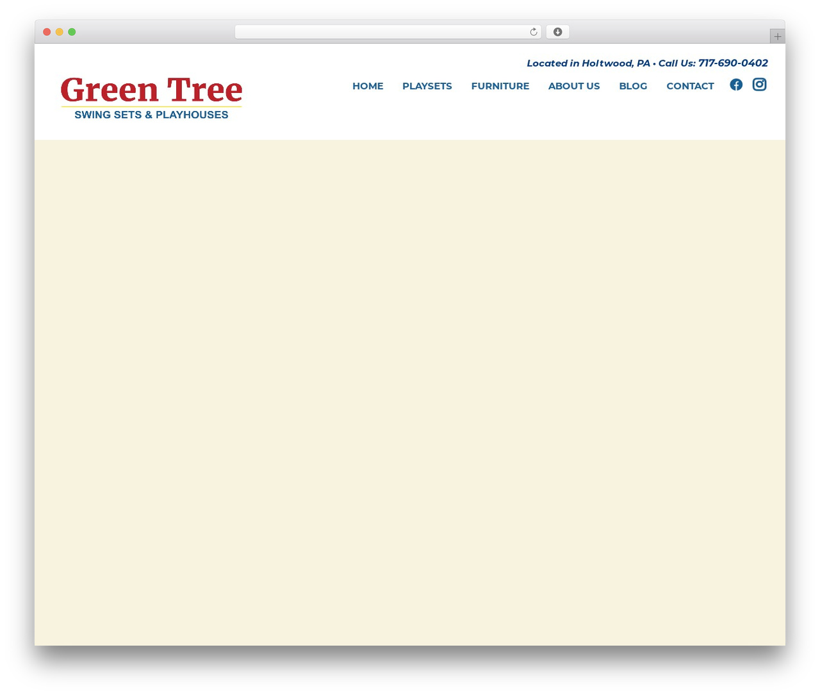Click the 'Located in Holtwood, PA' text

[588, 63]
